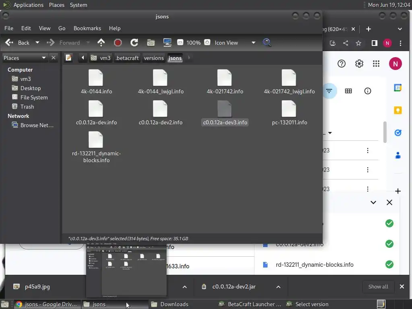Screen dimensions: 412x309
Task: Open the Home folder icon in toolbar
Action: 151,43
